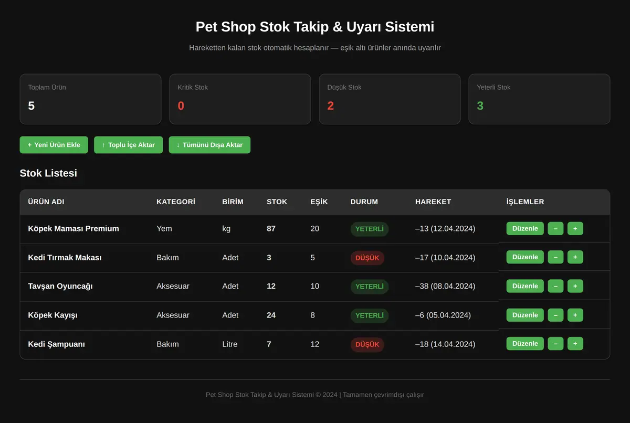This screenshot has height=423, width=630.
Task: Click Düzenle for Kedi Şampuanı
Action: coord(525,344)
